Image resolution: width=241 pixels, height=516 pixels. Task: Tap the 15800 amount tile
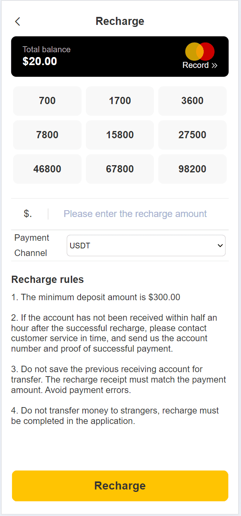click(x=120, y=135)
